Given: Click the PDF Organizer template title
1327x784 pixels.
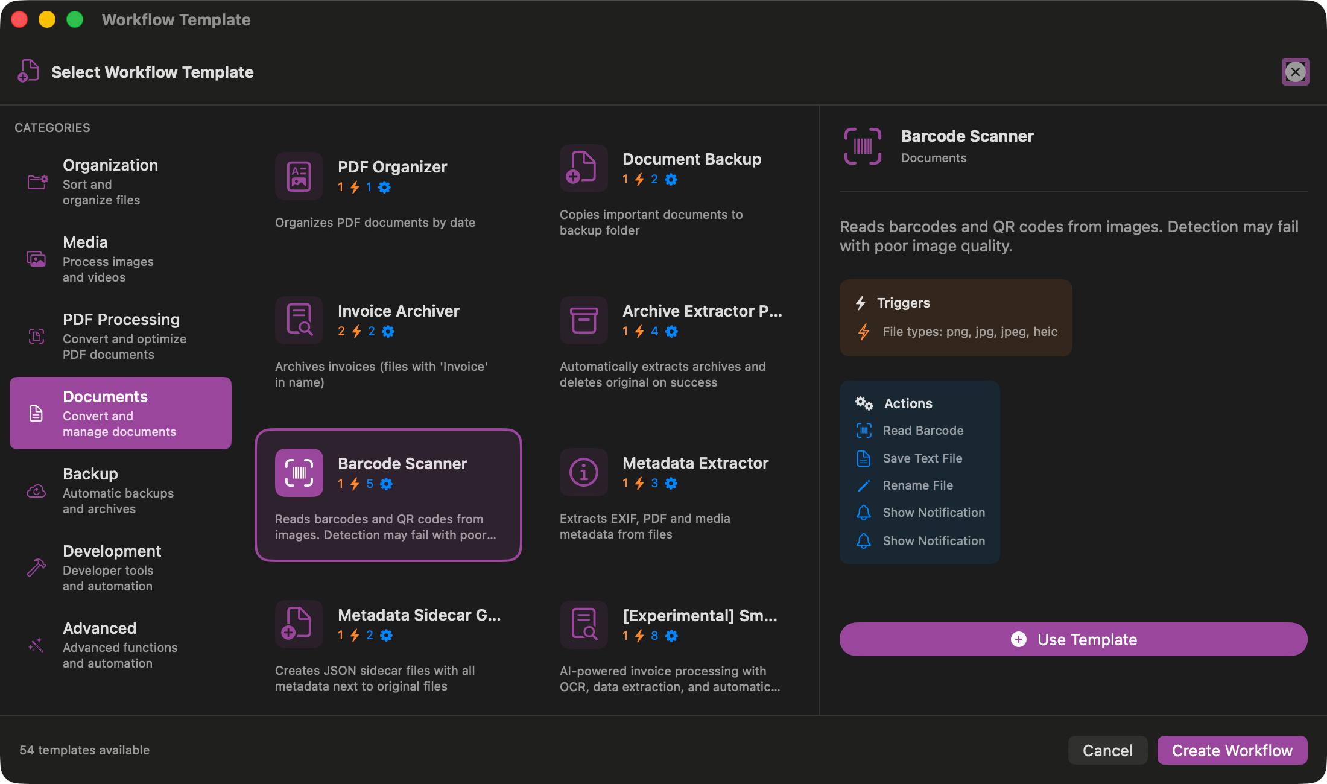Looking at the screenshot, I should click(x=392, y=166).
